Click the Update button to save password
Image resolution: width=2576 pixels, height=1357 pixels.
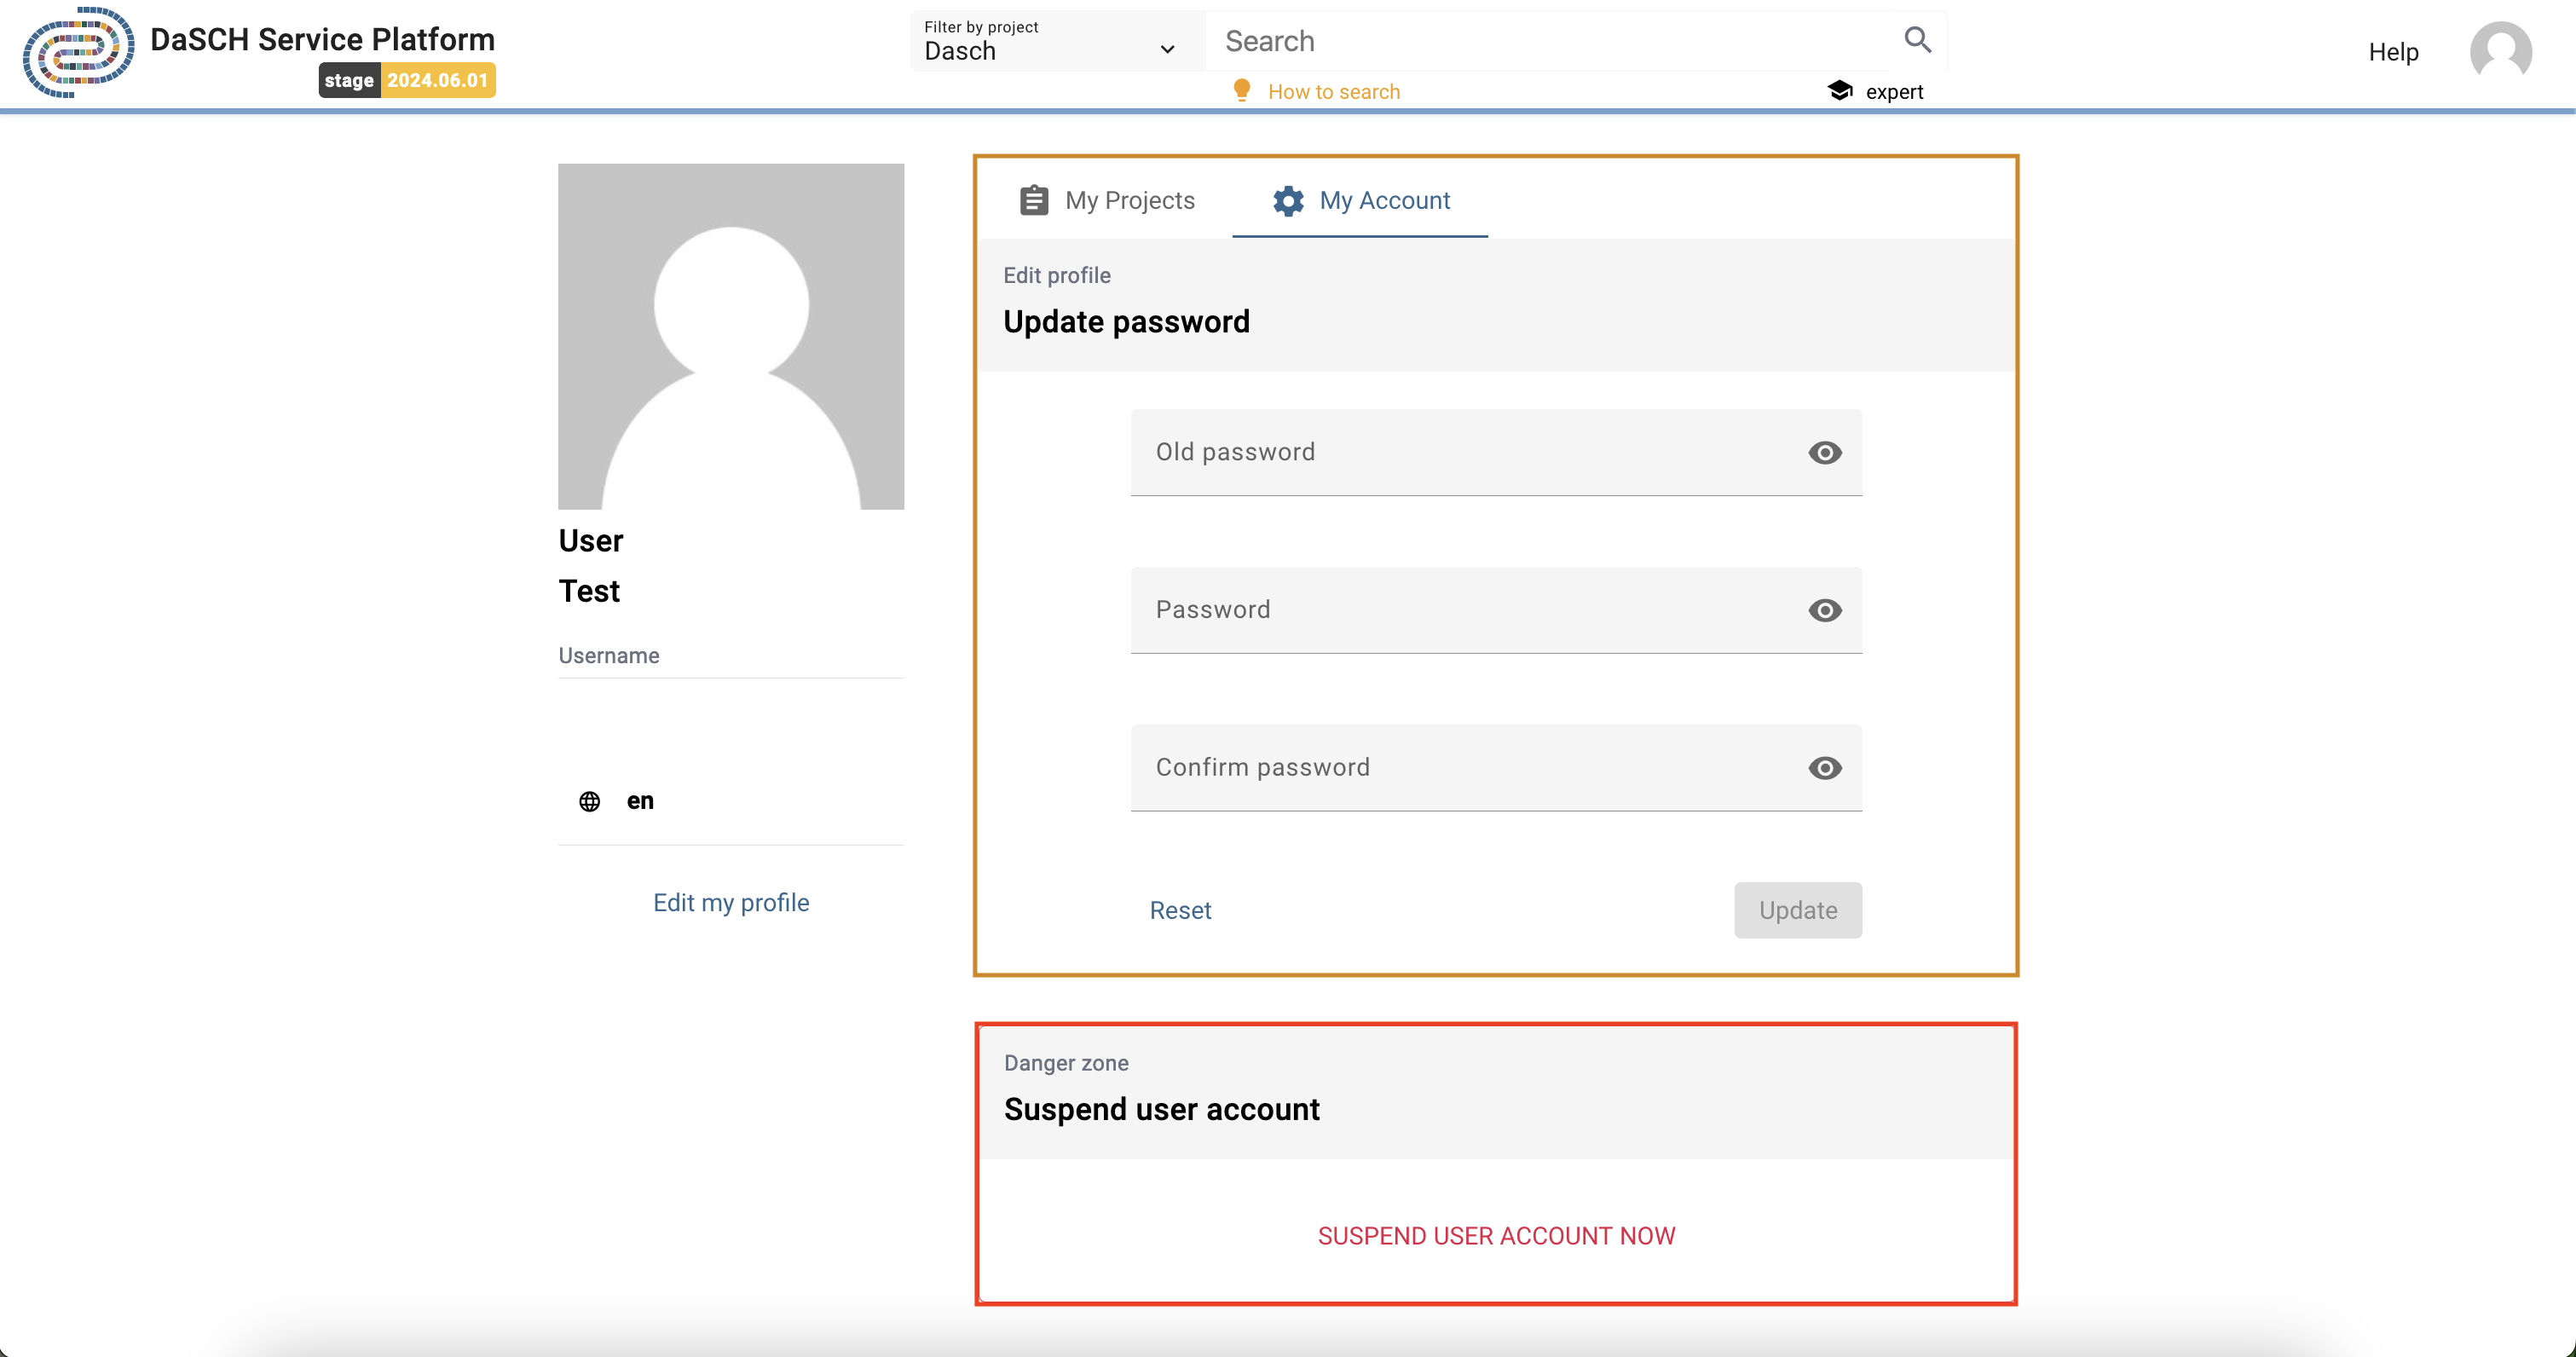(1798, 909)
